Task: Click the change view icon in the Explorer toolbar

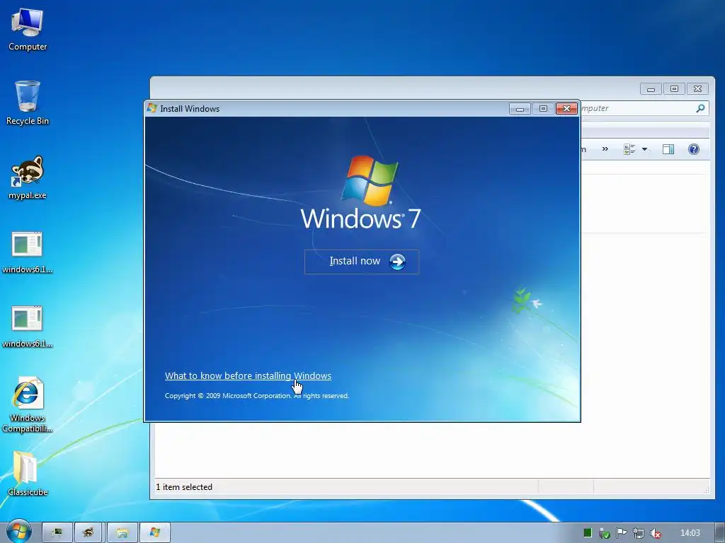Action: click(629, 149)
